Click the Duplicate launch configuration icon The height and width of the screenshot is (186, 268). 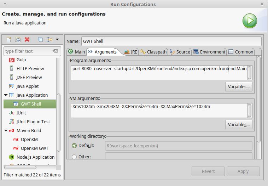pyautogui.click(x=18, y=39)
